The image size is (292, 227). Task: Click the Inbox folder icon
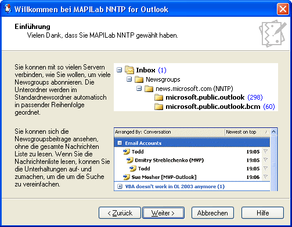(x=129, y=70)
